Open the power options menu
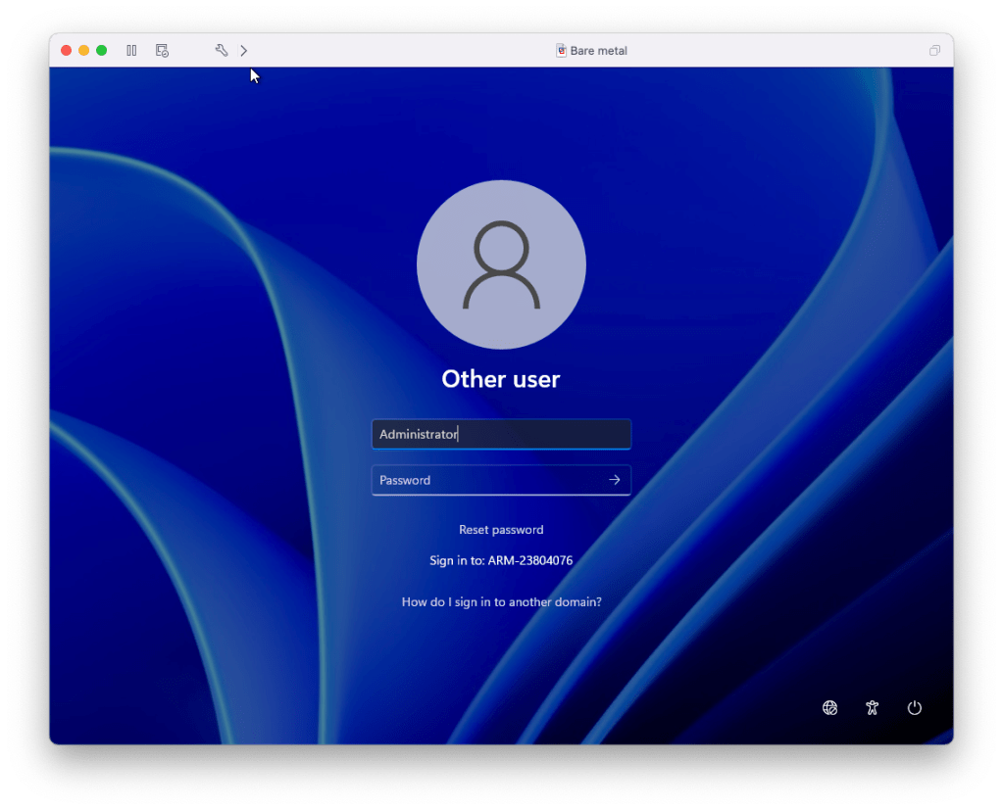The image size is (1003, 810). (x=915, y=708)
